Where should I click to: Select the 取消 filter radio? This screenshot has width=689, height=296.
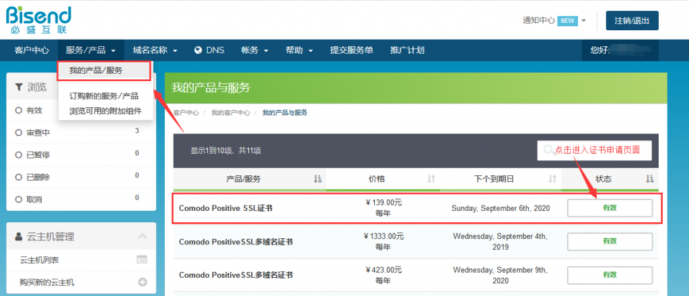coord(18,199)
